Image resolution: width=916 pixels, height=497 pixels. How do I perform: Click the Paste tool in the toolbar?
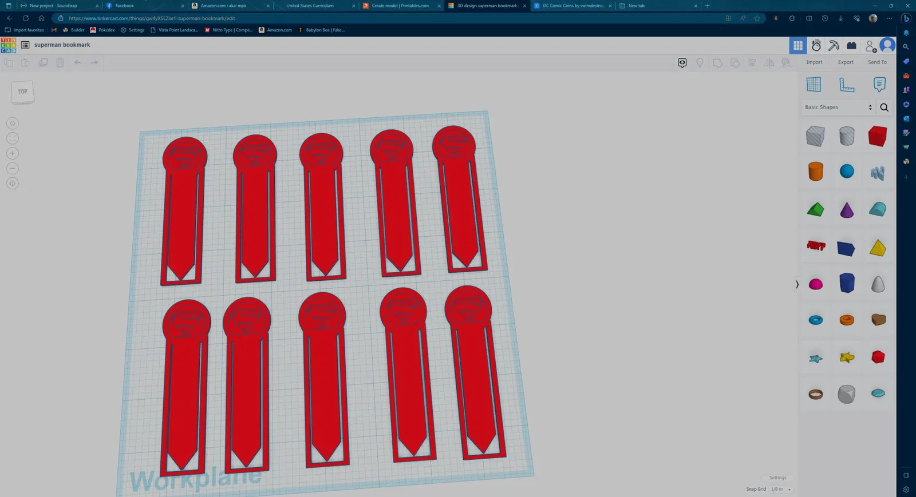pos(25,62)
